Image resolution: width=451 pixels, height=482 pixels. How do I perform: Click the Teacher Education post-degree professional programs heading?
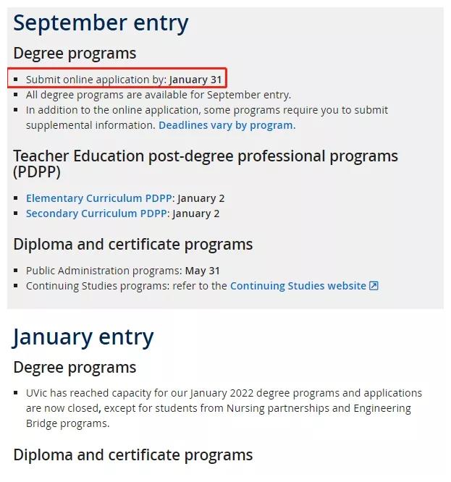point(206,164)
